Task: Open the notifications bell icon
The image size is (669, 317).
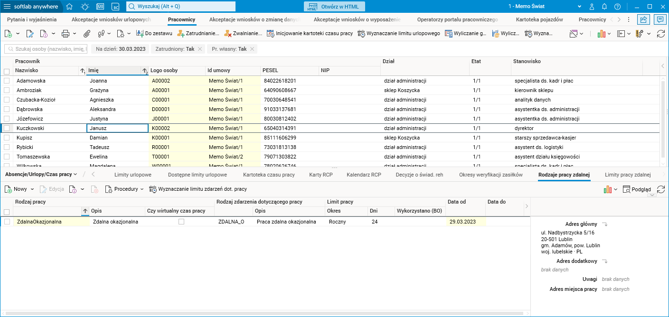Action: click(x=604, y=7)
